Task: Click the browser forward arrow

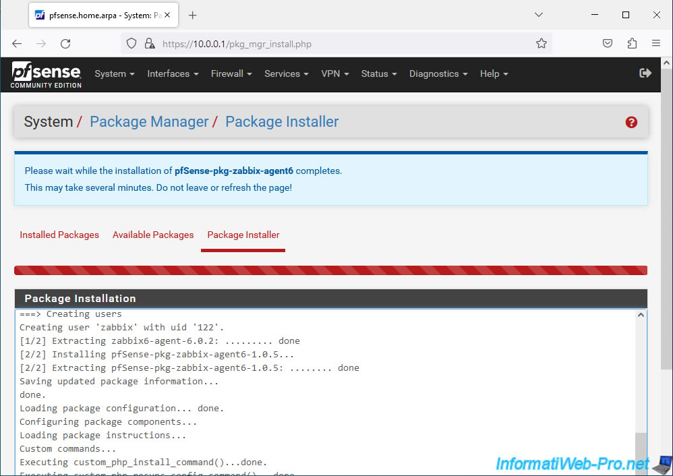Action: [x=41, y=43]
